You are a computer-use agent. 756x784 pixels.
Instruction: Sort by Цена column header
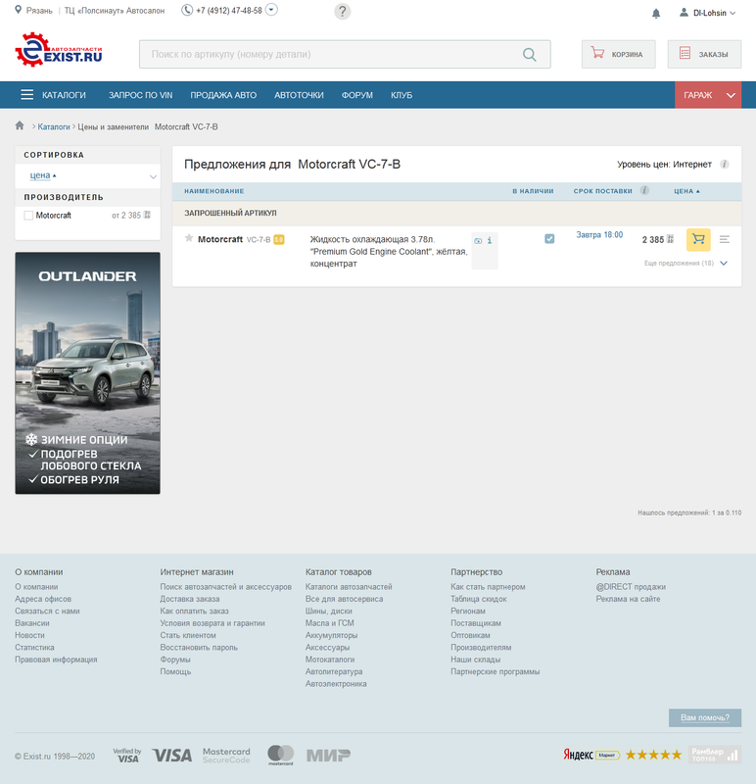[x=686, y=191]
